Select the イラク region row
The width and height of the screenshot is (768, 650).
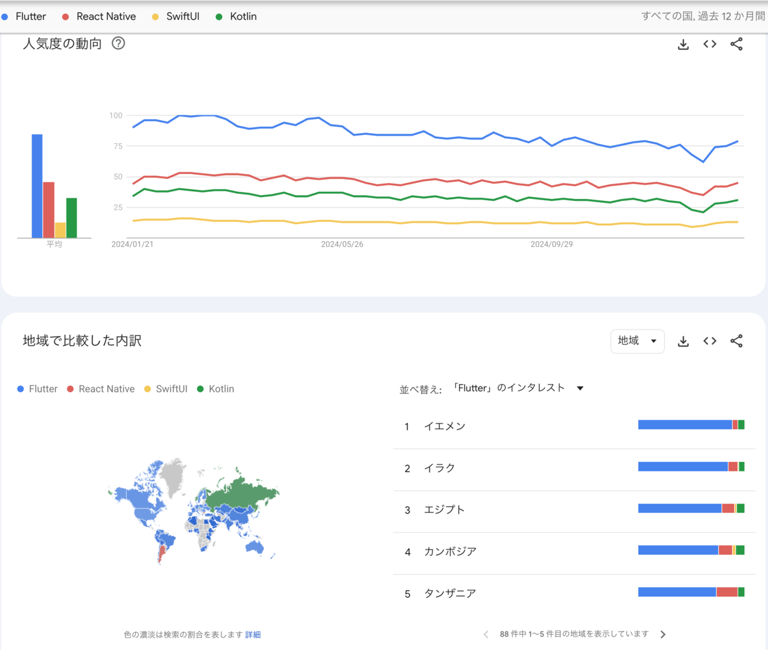[574, 469]
